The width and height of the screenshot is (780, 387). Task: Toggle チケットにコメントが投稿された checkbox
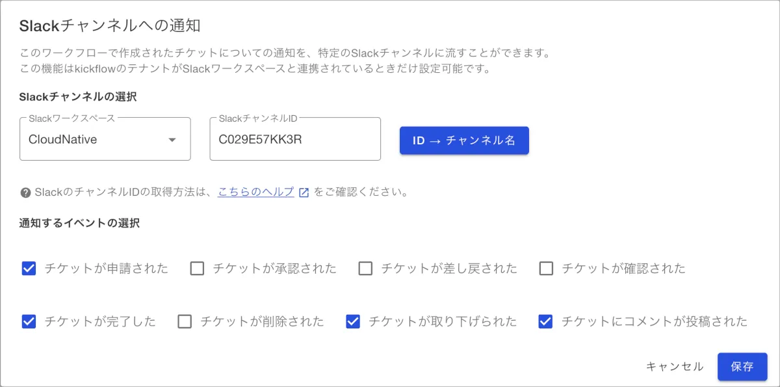[545, 321]
